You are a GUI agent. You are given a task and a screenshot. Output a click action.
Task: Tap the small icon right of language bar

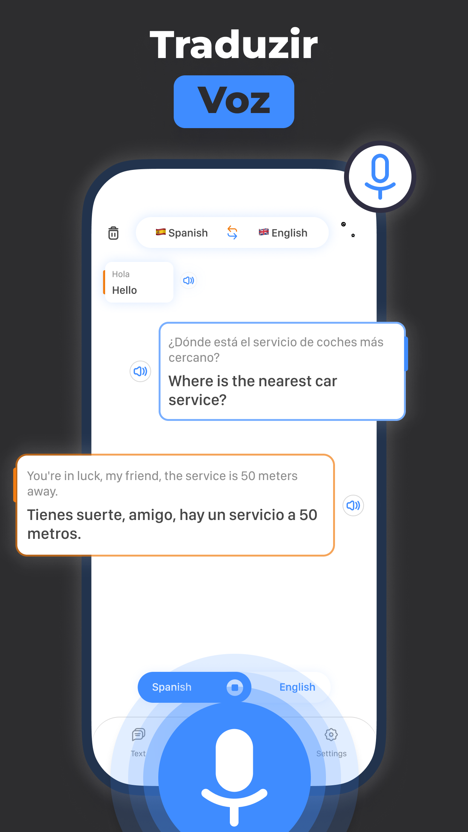348,230
